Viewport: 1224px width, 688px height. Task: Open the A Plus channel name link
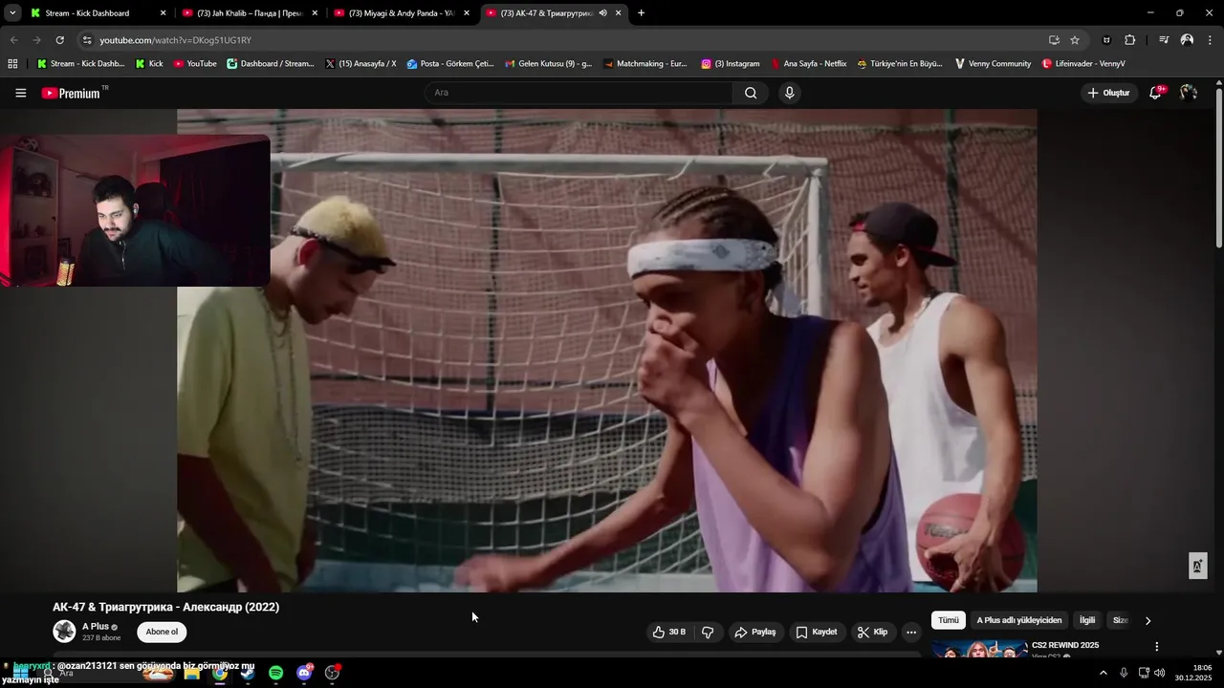(x=96, y=626)
